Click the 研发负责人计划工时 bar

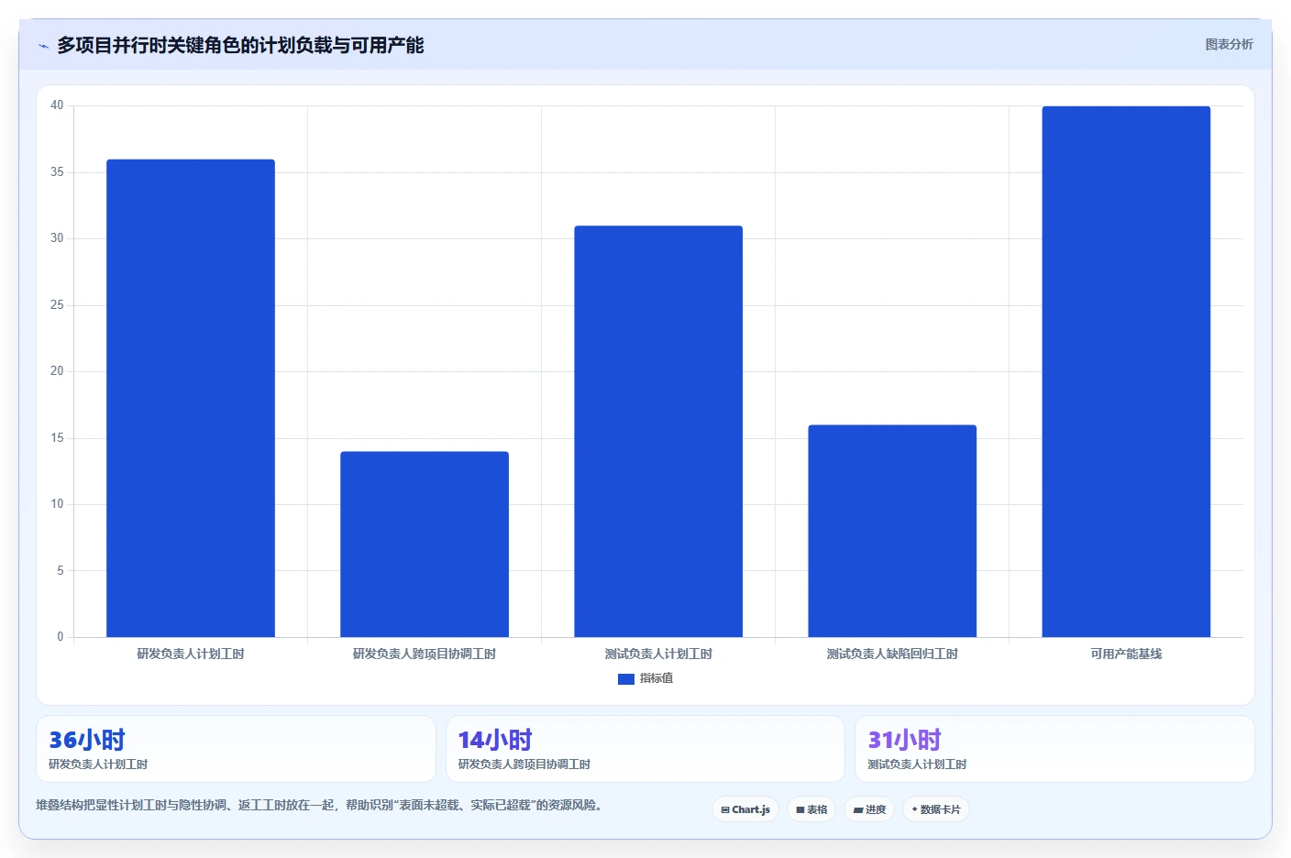(x=191, y=398)
